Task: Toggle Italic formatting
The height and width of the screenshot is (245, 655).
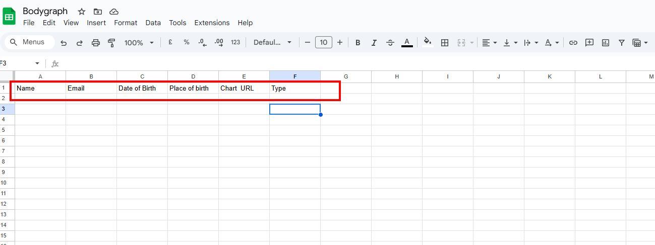Action: coord(374,43)
